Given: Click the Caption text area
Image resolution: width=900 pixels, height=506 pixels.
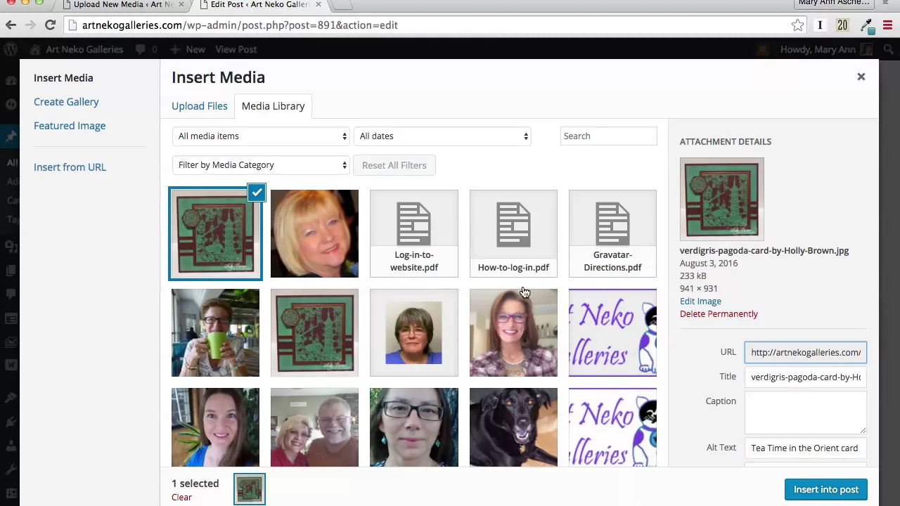Looking at the screenshot, I should coord(806,413).
